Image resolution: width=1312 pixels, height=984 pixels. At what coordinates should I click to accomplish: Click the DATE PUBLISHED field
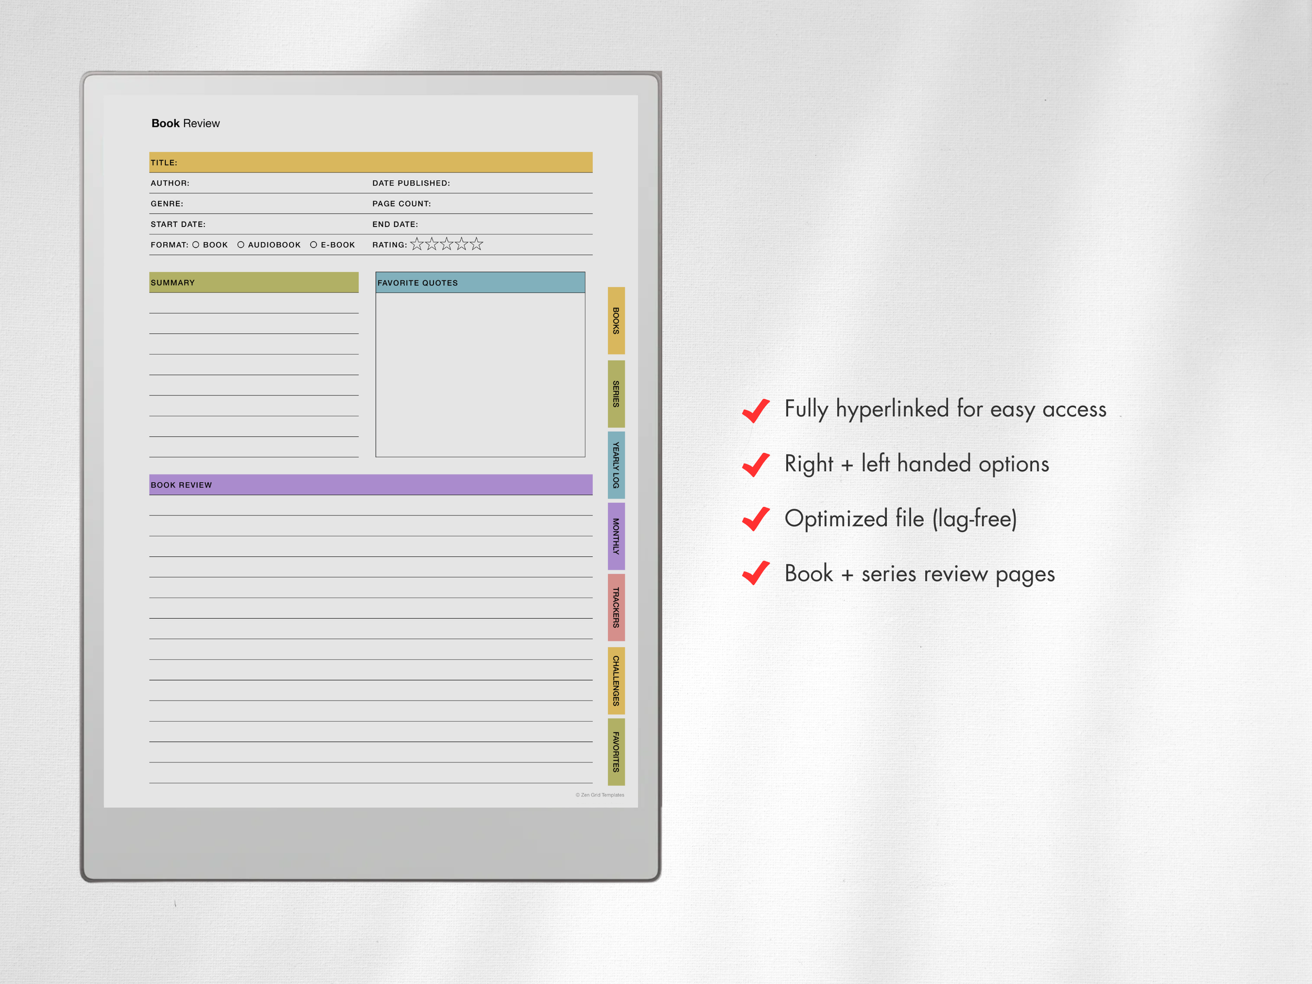[x=482, y=183]
